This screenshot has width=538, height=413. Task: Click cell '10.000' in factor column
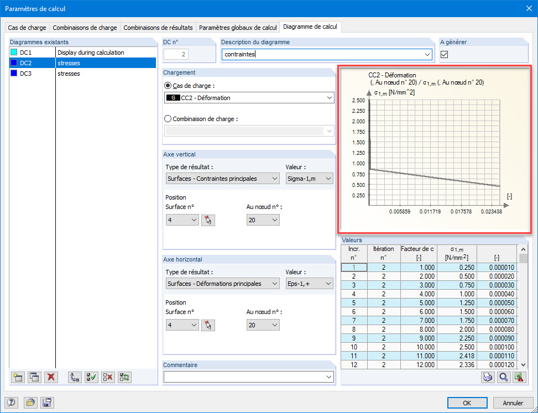coord(418,347)
